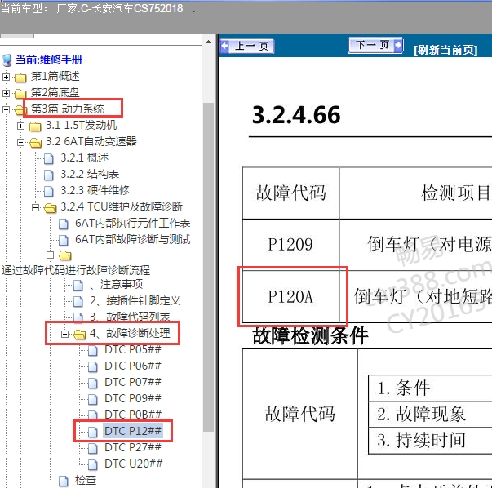Select 2、接插件针脚定义 entry

click(x=135, y=300)
